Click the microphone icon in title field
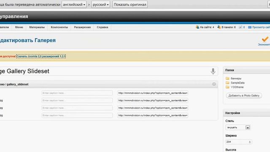This screenshot has width=270, height=152. click(213, 71)
